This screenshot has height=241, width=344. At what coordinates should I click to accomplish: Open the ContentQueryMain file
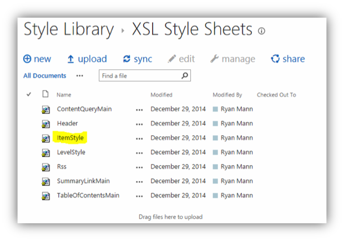[84, 109]
